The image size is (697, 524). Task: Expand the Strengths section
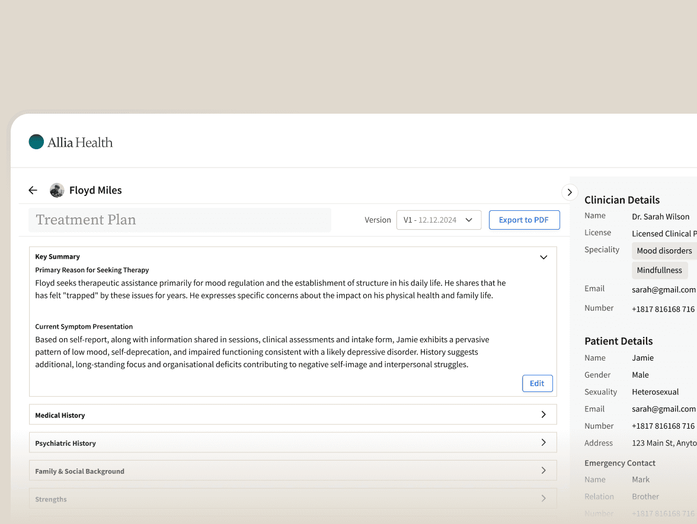tap(293, 499)
